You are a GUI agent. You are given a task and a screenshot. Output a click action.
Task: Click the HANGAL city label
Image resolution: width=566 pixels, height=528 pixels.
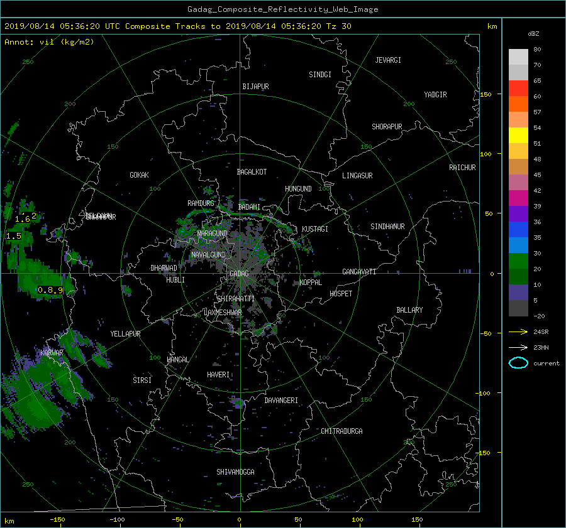tap(177, 360)
